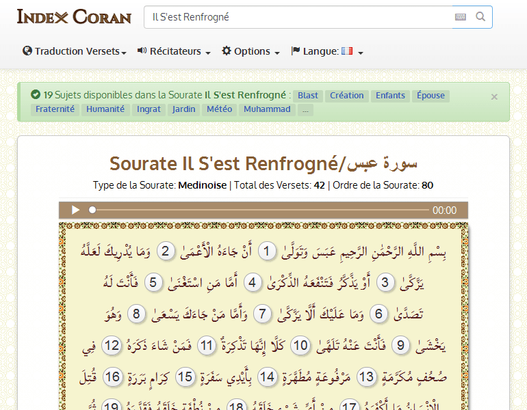Select verse number 14 marker
527x410 pixels.
[x=267, y=377]
